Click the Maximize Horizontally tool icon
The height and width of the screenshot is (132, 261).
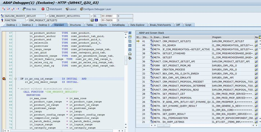[130, 50]
